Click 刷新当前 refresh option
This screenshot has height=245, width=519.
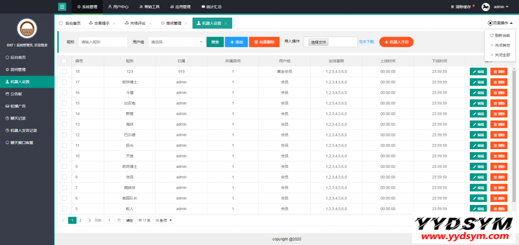500,36
